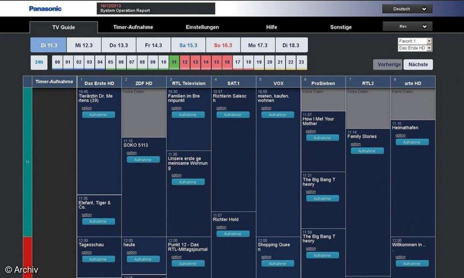Select the day Mi 12.3
The width and height of the screenshot is (464, 278).
84,45
